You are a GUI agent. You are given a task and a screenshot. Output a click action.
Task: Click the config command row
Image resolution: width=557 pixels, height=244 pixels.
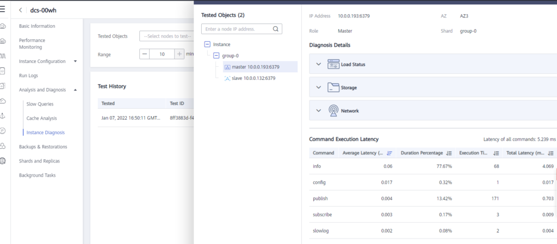tap(433, 182)
